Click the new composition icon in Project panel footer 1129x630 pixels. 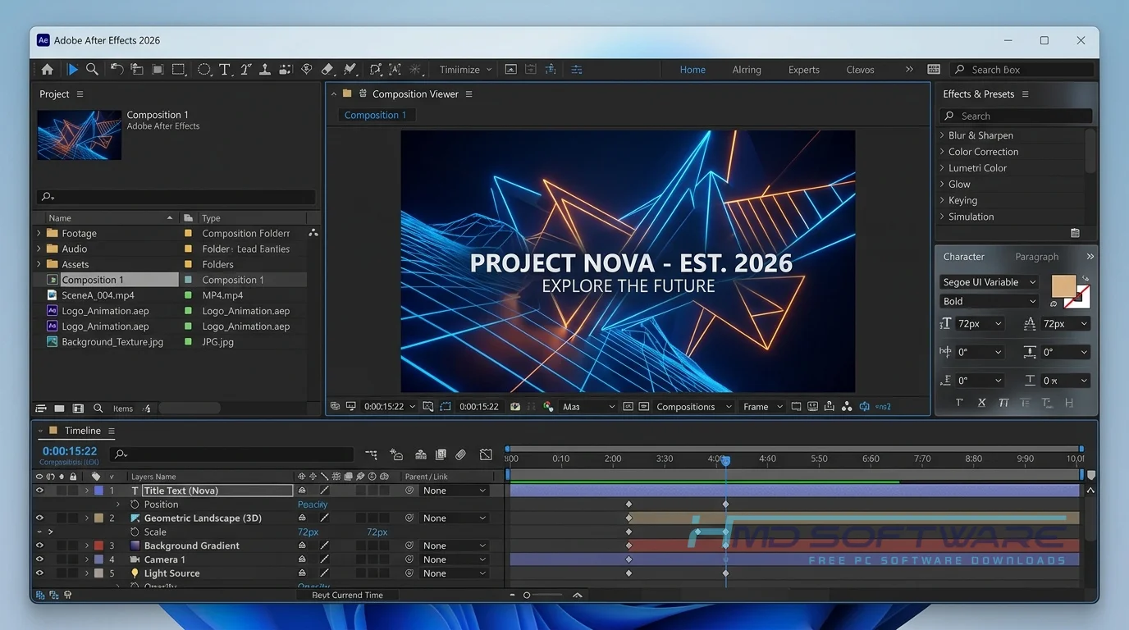point(78,408)
